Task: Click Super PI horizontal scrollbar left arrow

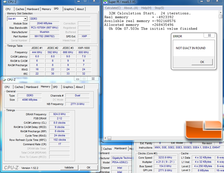Action: click(105, 138)
